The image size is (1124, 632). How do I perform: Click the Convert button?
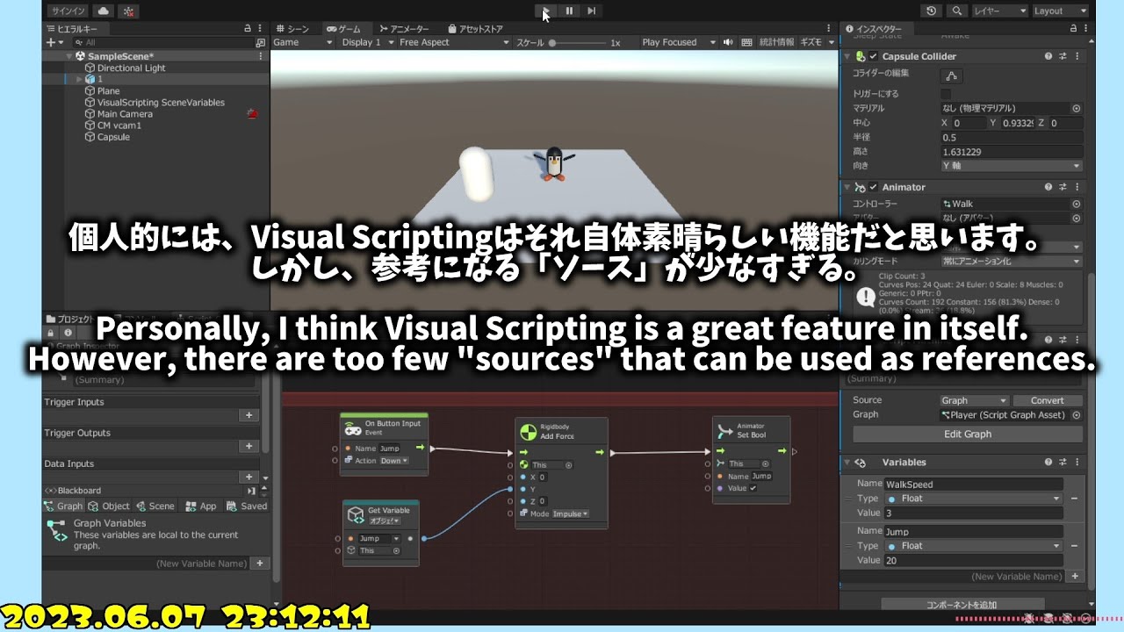coord(1048,400)
